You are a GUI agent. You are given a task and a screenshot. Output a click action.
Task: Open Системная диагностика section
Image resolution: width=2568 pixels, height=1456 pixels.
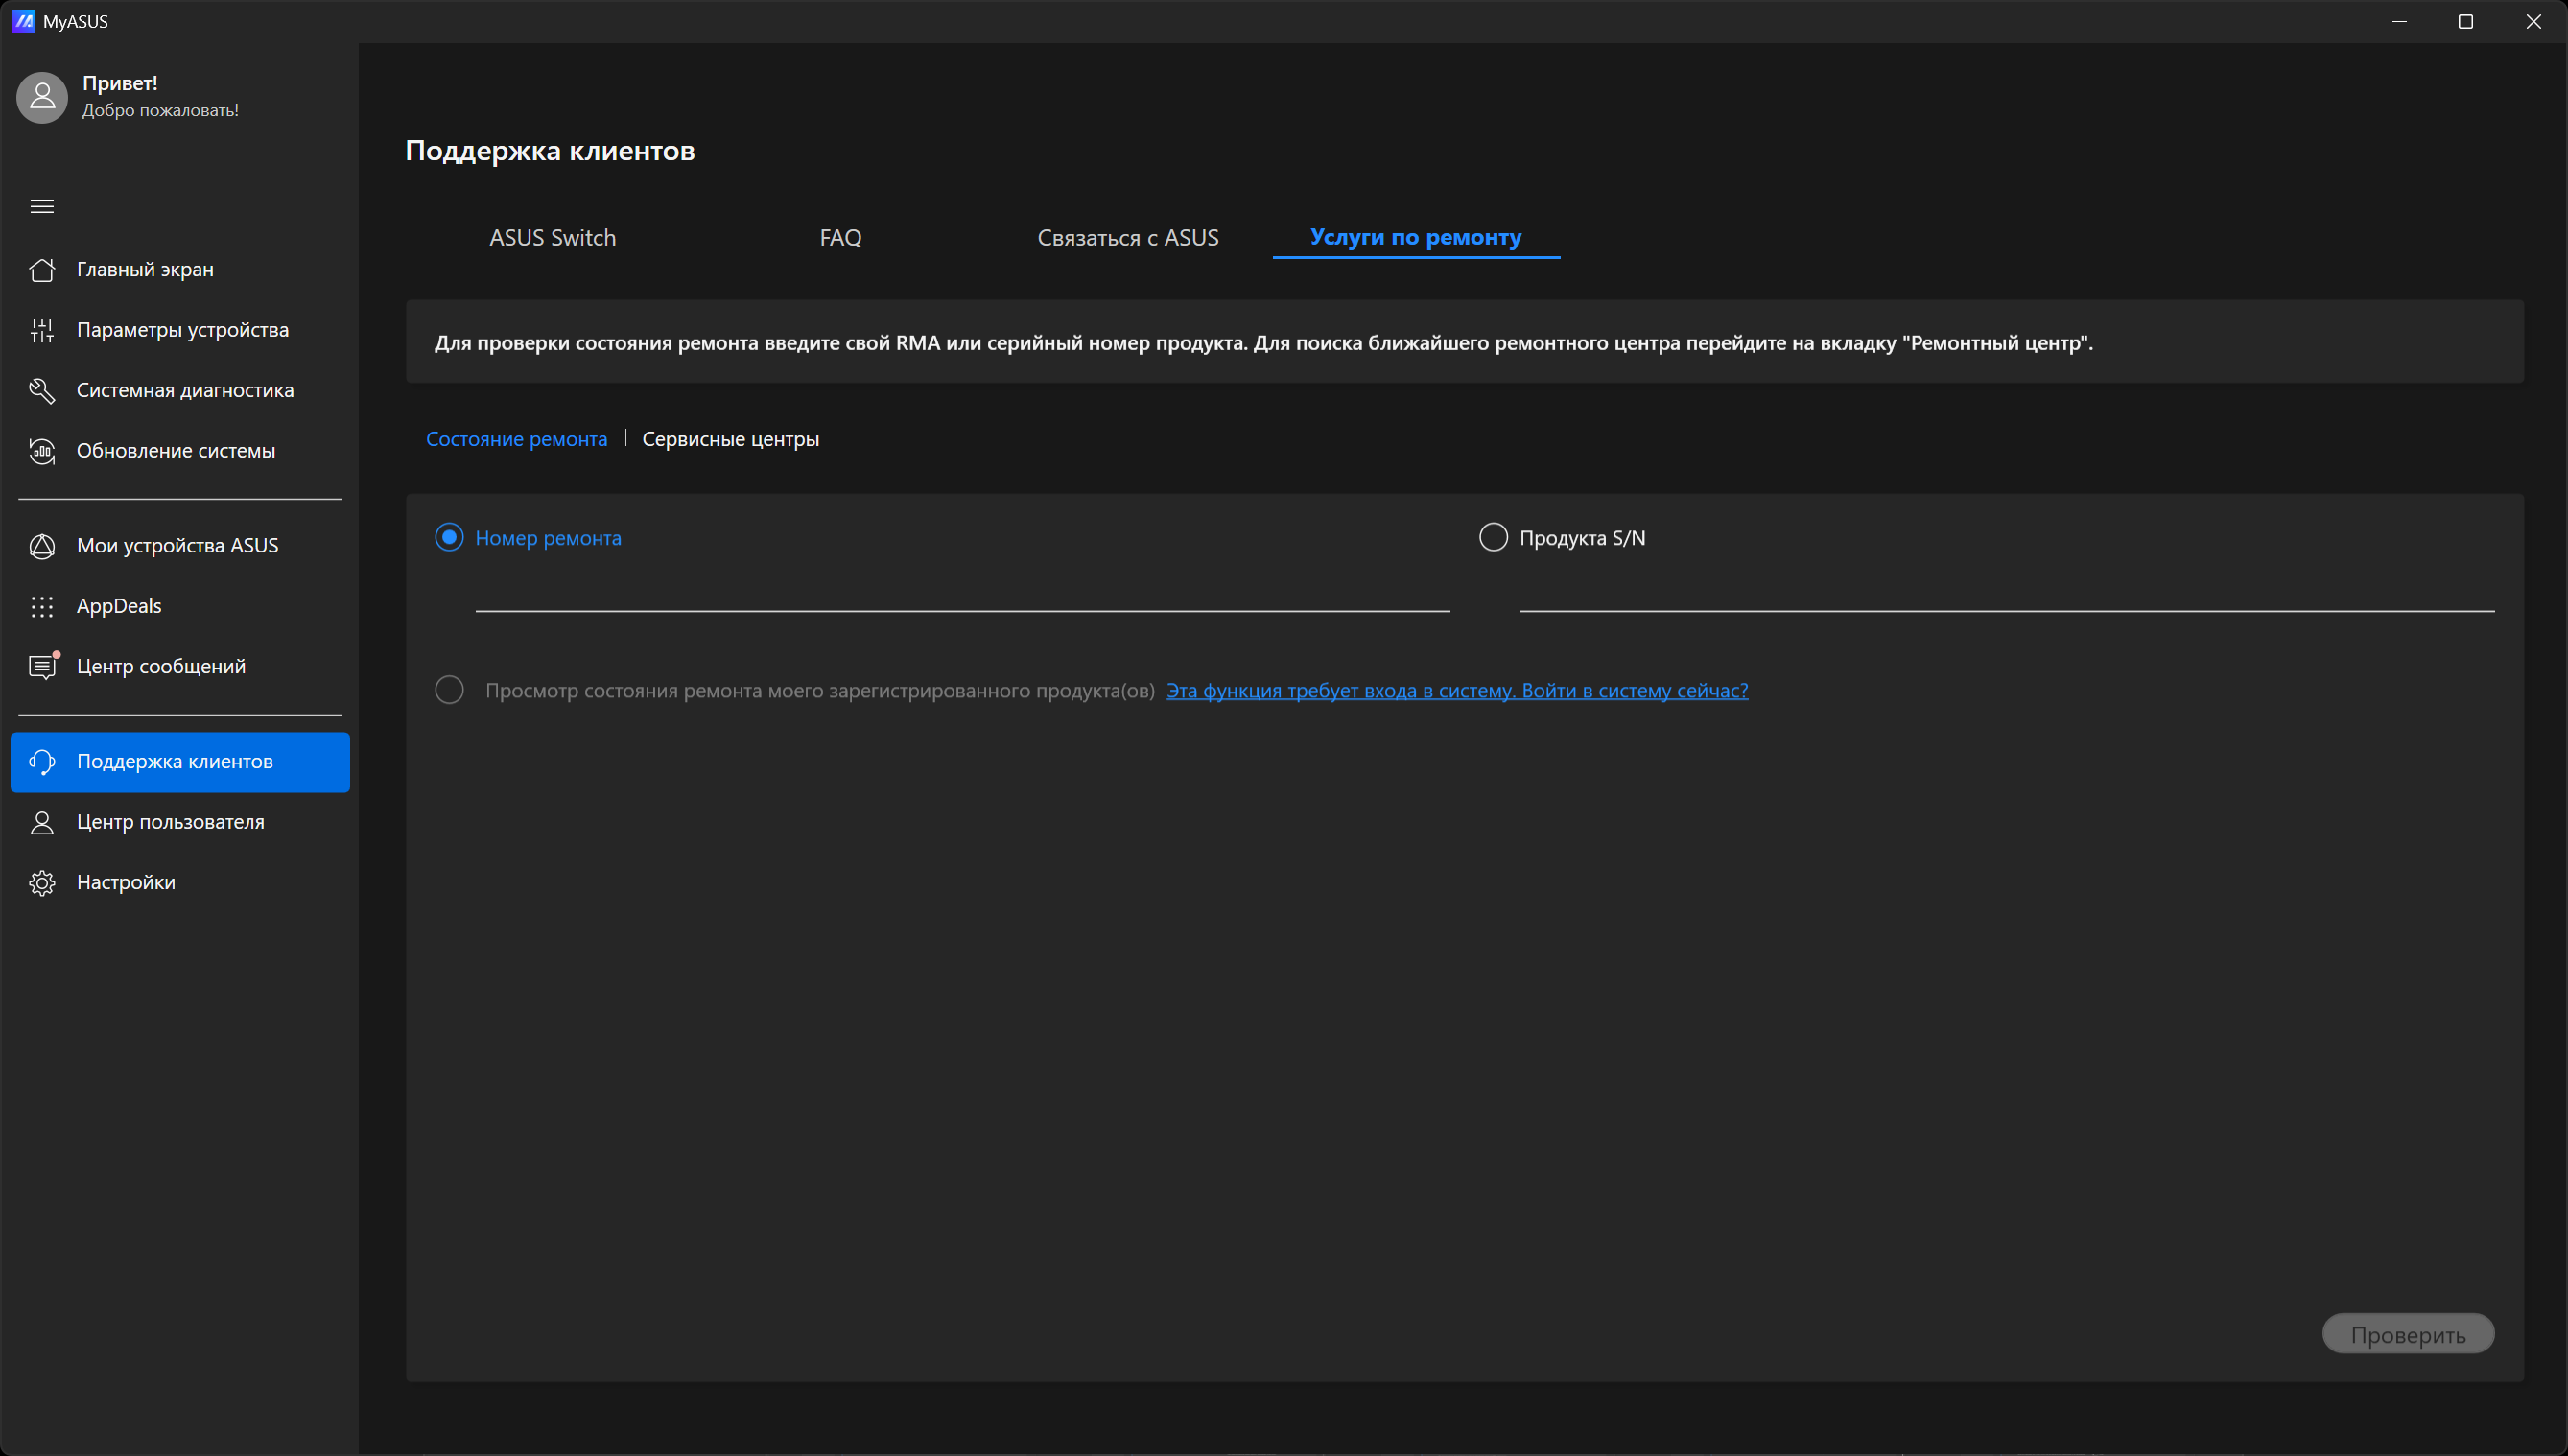point(180,391)
